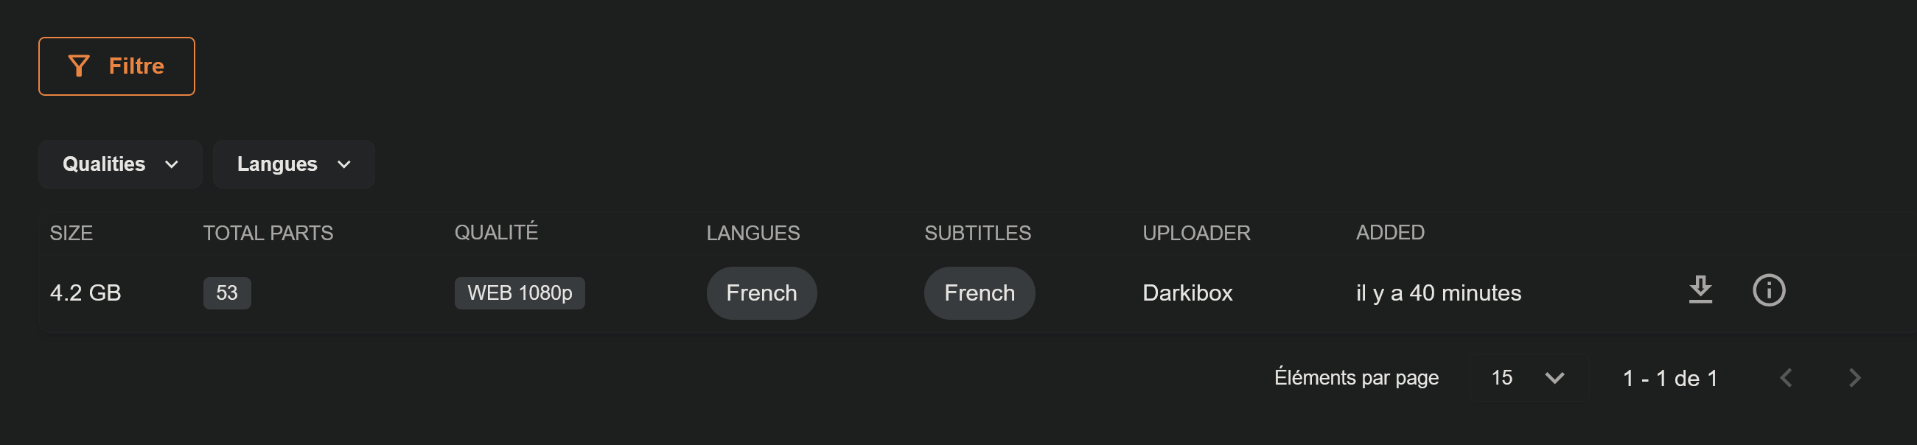Select the French subtitles chip
This screenshot has height=445, width=1917.
(980, 293)
